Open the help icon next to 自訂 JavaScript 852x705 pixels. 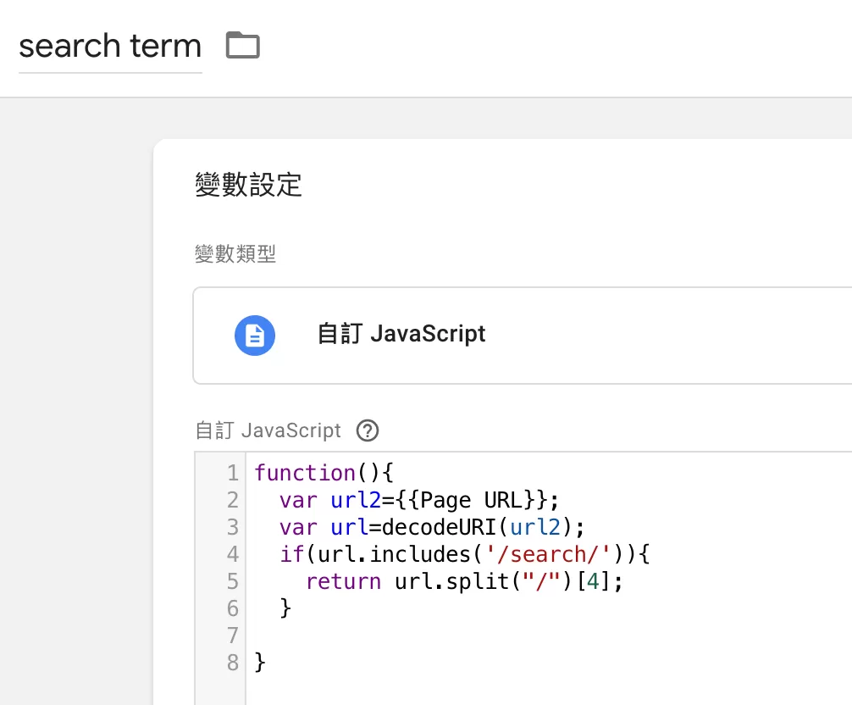[368, 430]
